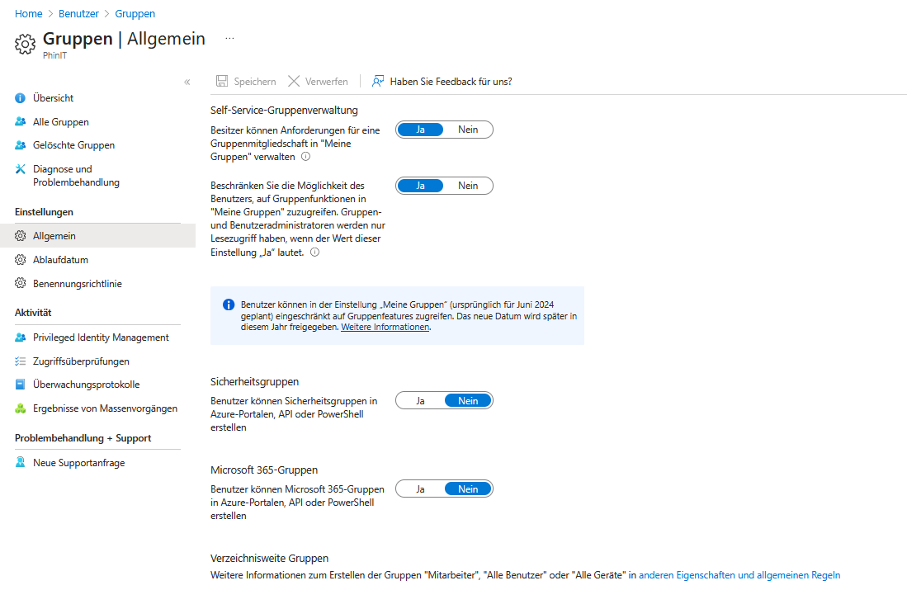Collapse the sidebar with the double chevron
This screenshot has height=590, width=907.
(187, 82)
